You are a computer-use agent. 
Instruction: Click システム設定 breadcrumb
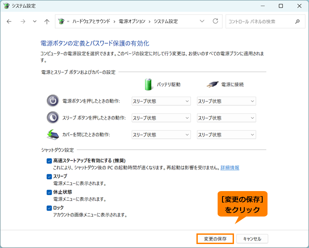[166, 21]
